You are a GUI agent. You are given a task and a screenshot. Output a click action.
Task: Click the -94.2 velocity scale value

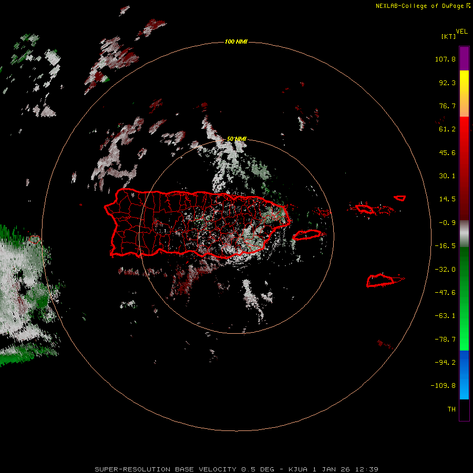(x=445, y=363)
